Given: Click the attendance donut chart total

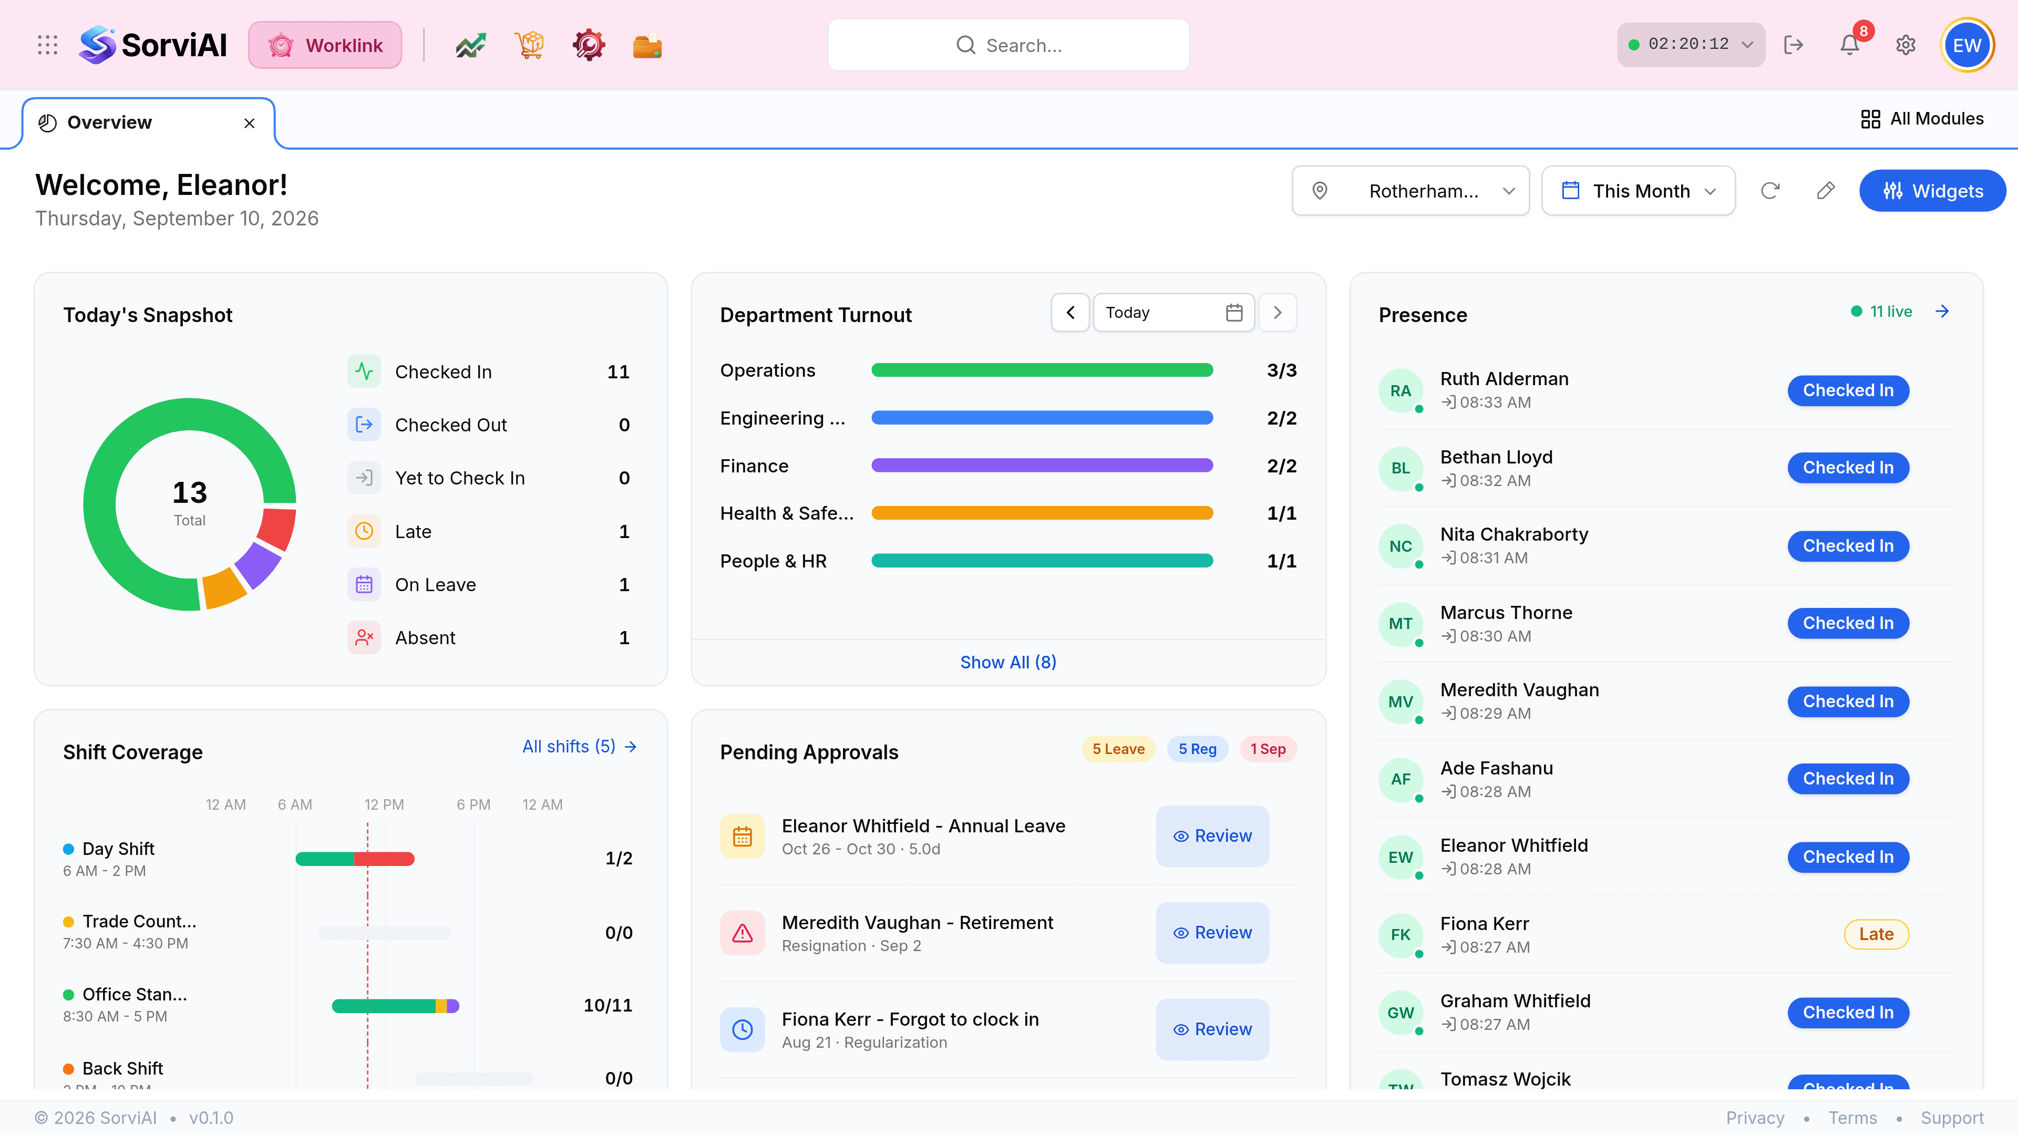Looking at the screenshot, I should coord(190,504).
